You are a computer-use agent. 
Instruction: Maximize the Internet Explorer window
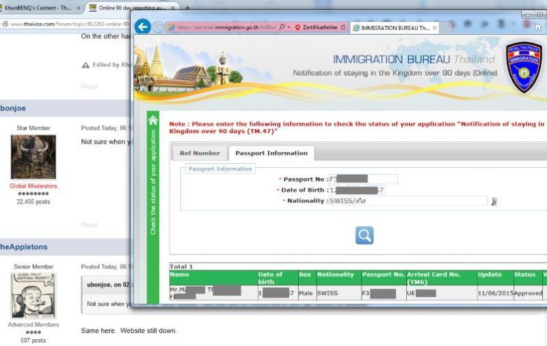pos(539,14)
